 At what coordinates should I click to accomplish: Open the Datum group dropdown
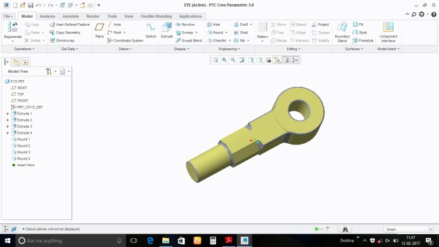point(125,49)
